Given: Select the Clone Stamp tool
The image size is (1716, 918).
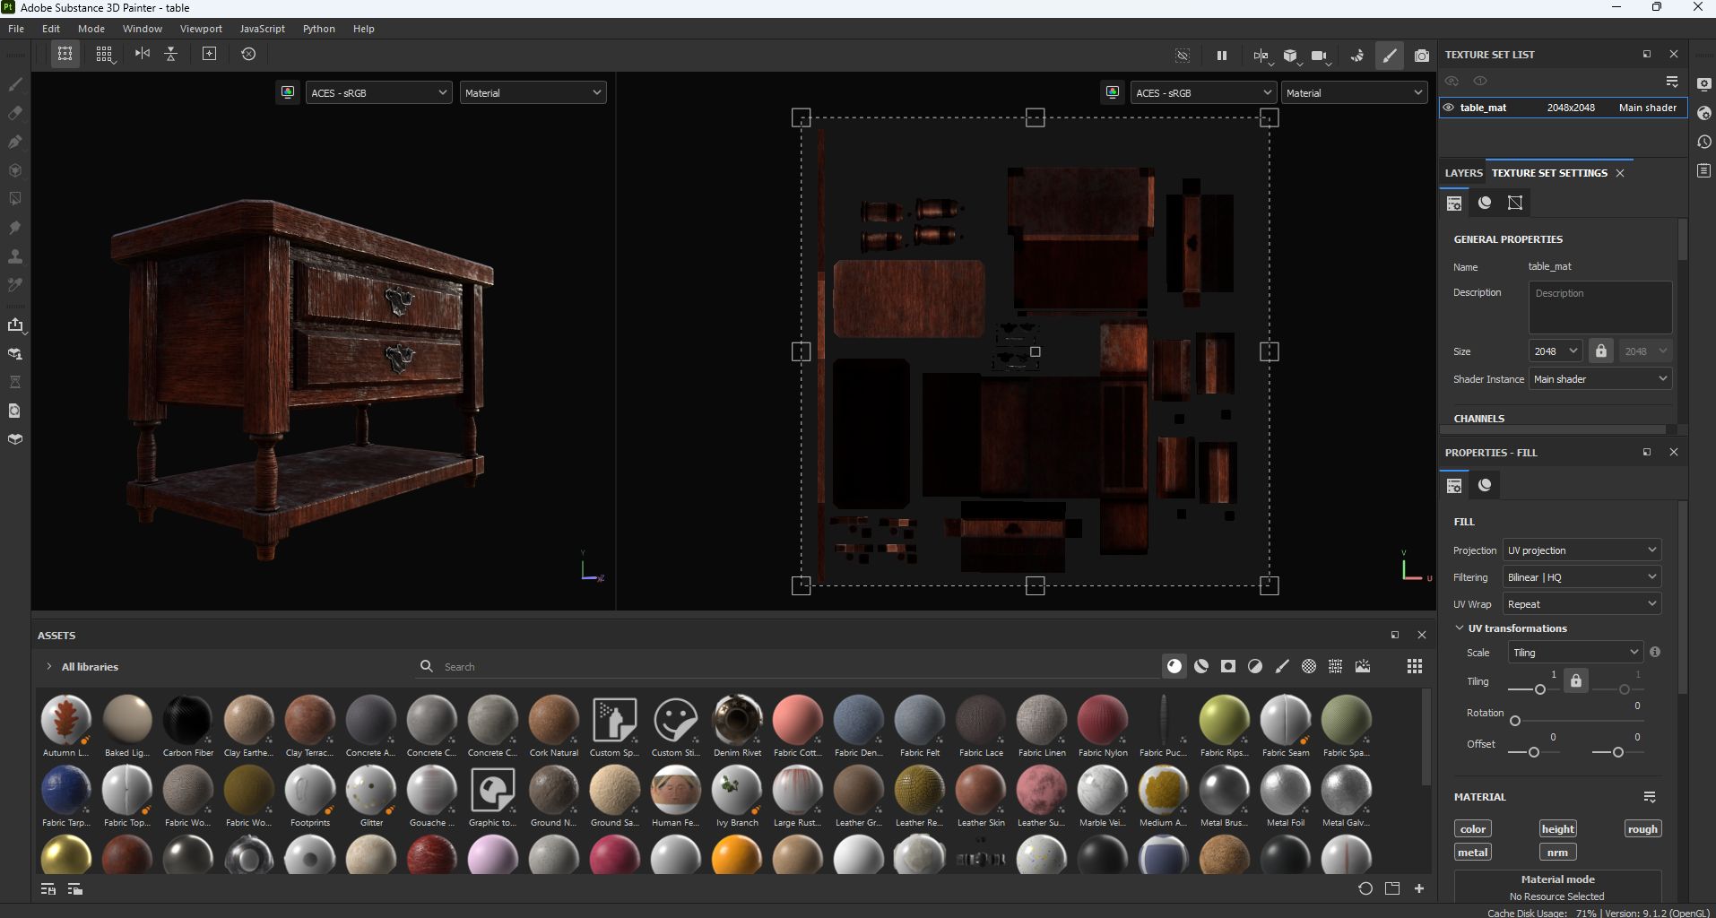Looking at the screenshot, I should tap(14, 255).
